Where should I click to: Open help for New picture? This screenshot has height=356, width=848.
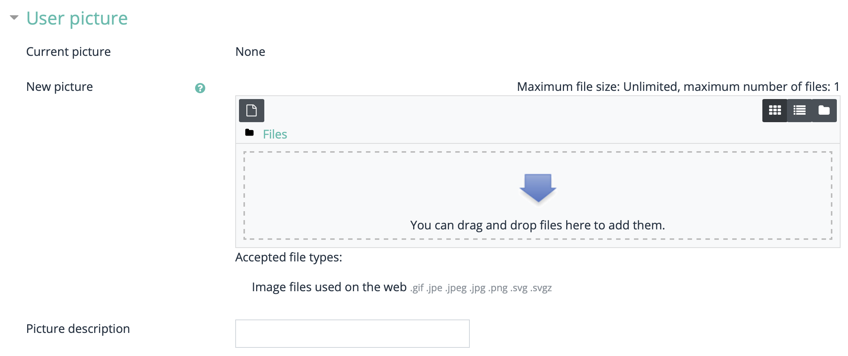pyautogui.click(x=200, y=88)
